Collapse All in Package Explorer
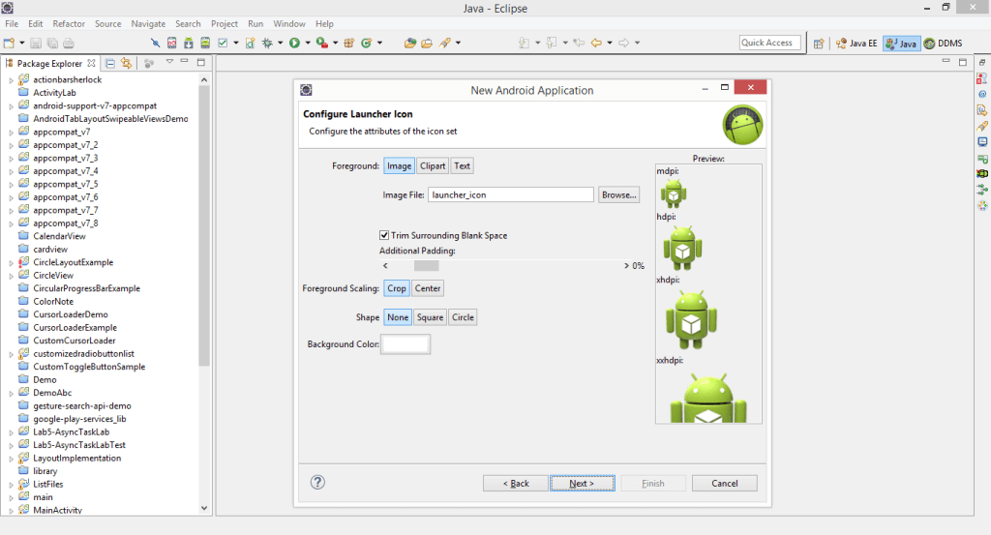 click(x=110, y=63)
